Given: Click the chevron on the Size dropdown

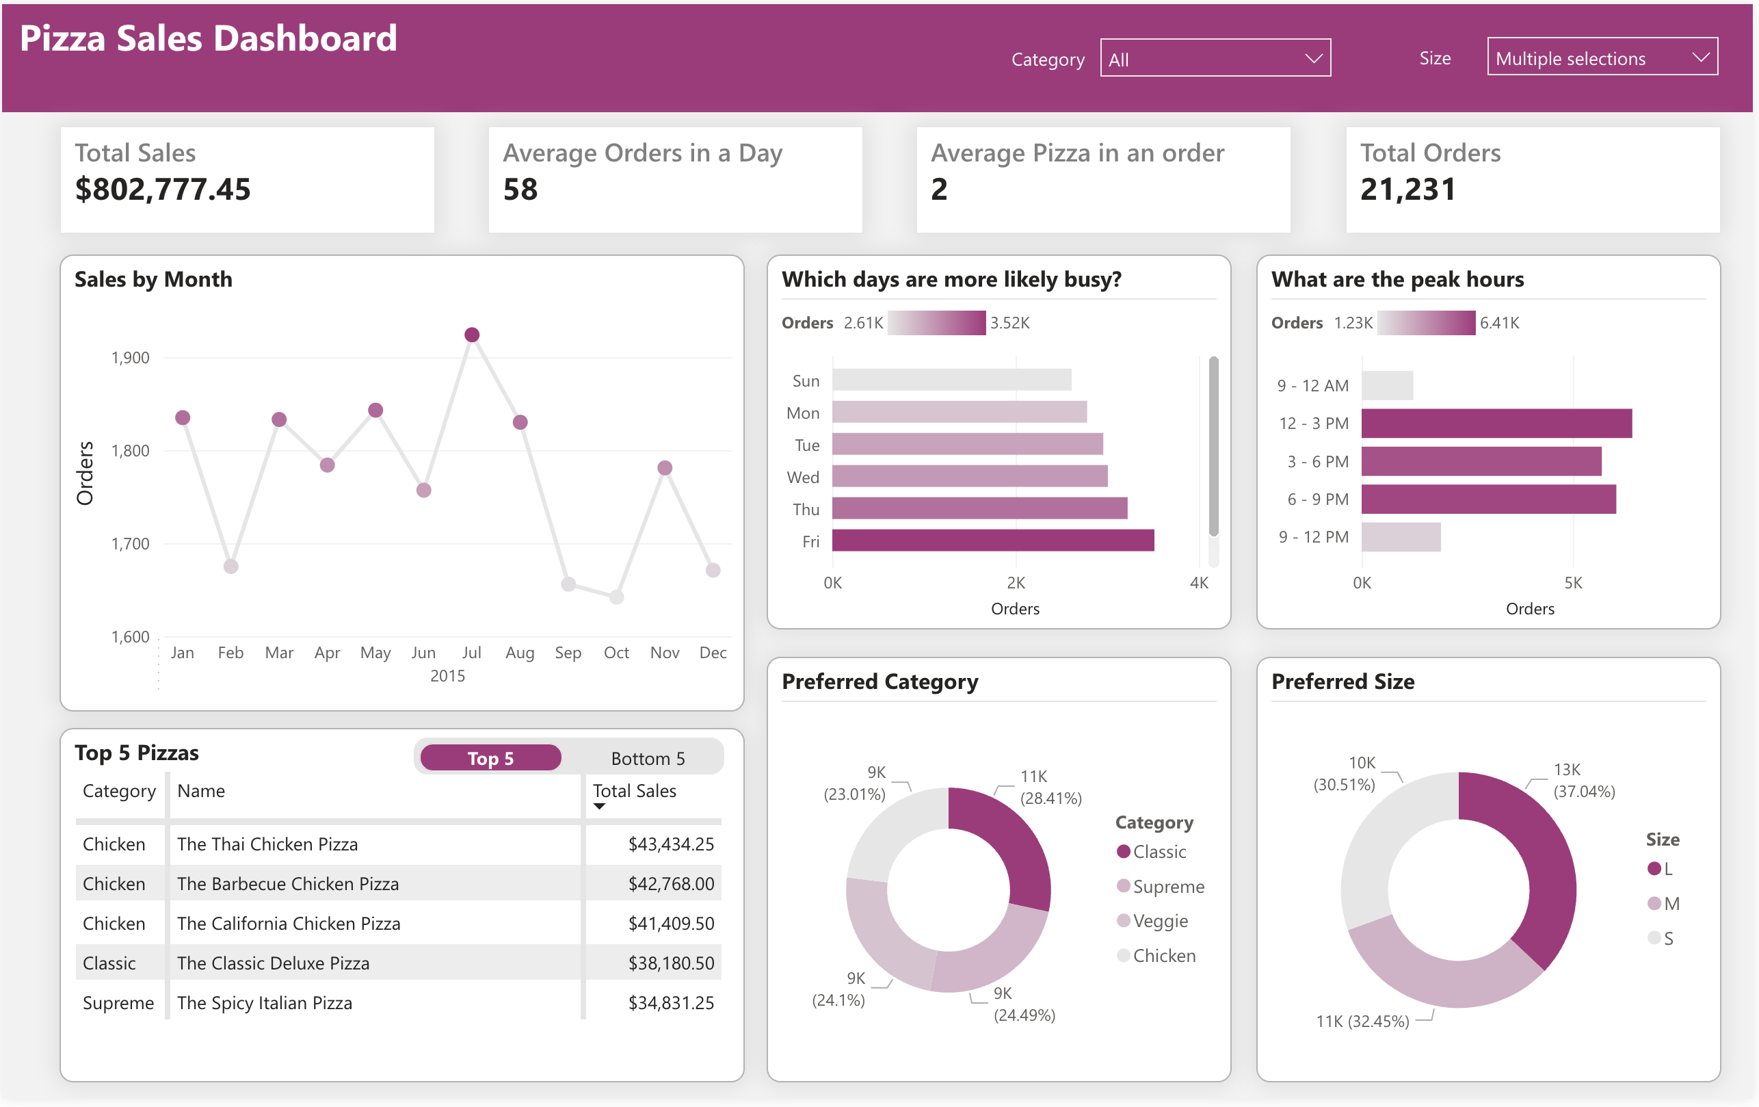Looking at the screenshot, I should 1701,57.
